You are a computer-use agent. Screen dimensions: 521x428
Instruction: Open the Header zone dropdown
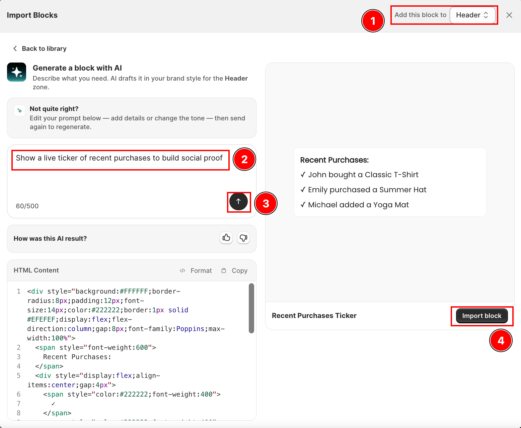tap(472, 15)
